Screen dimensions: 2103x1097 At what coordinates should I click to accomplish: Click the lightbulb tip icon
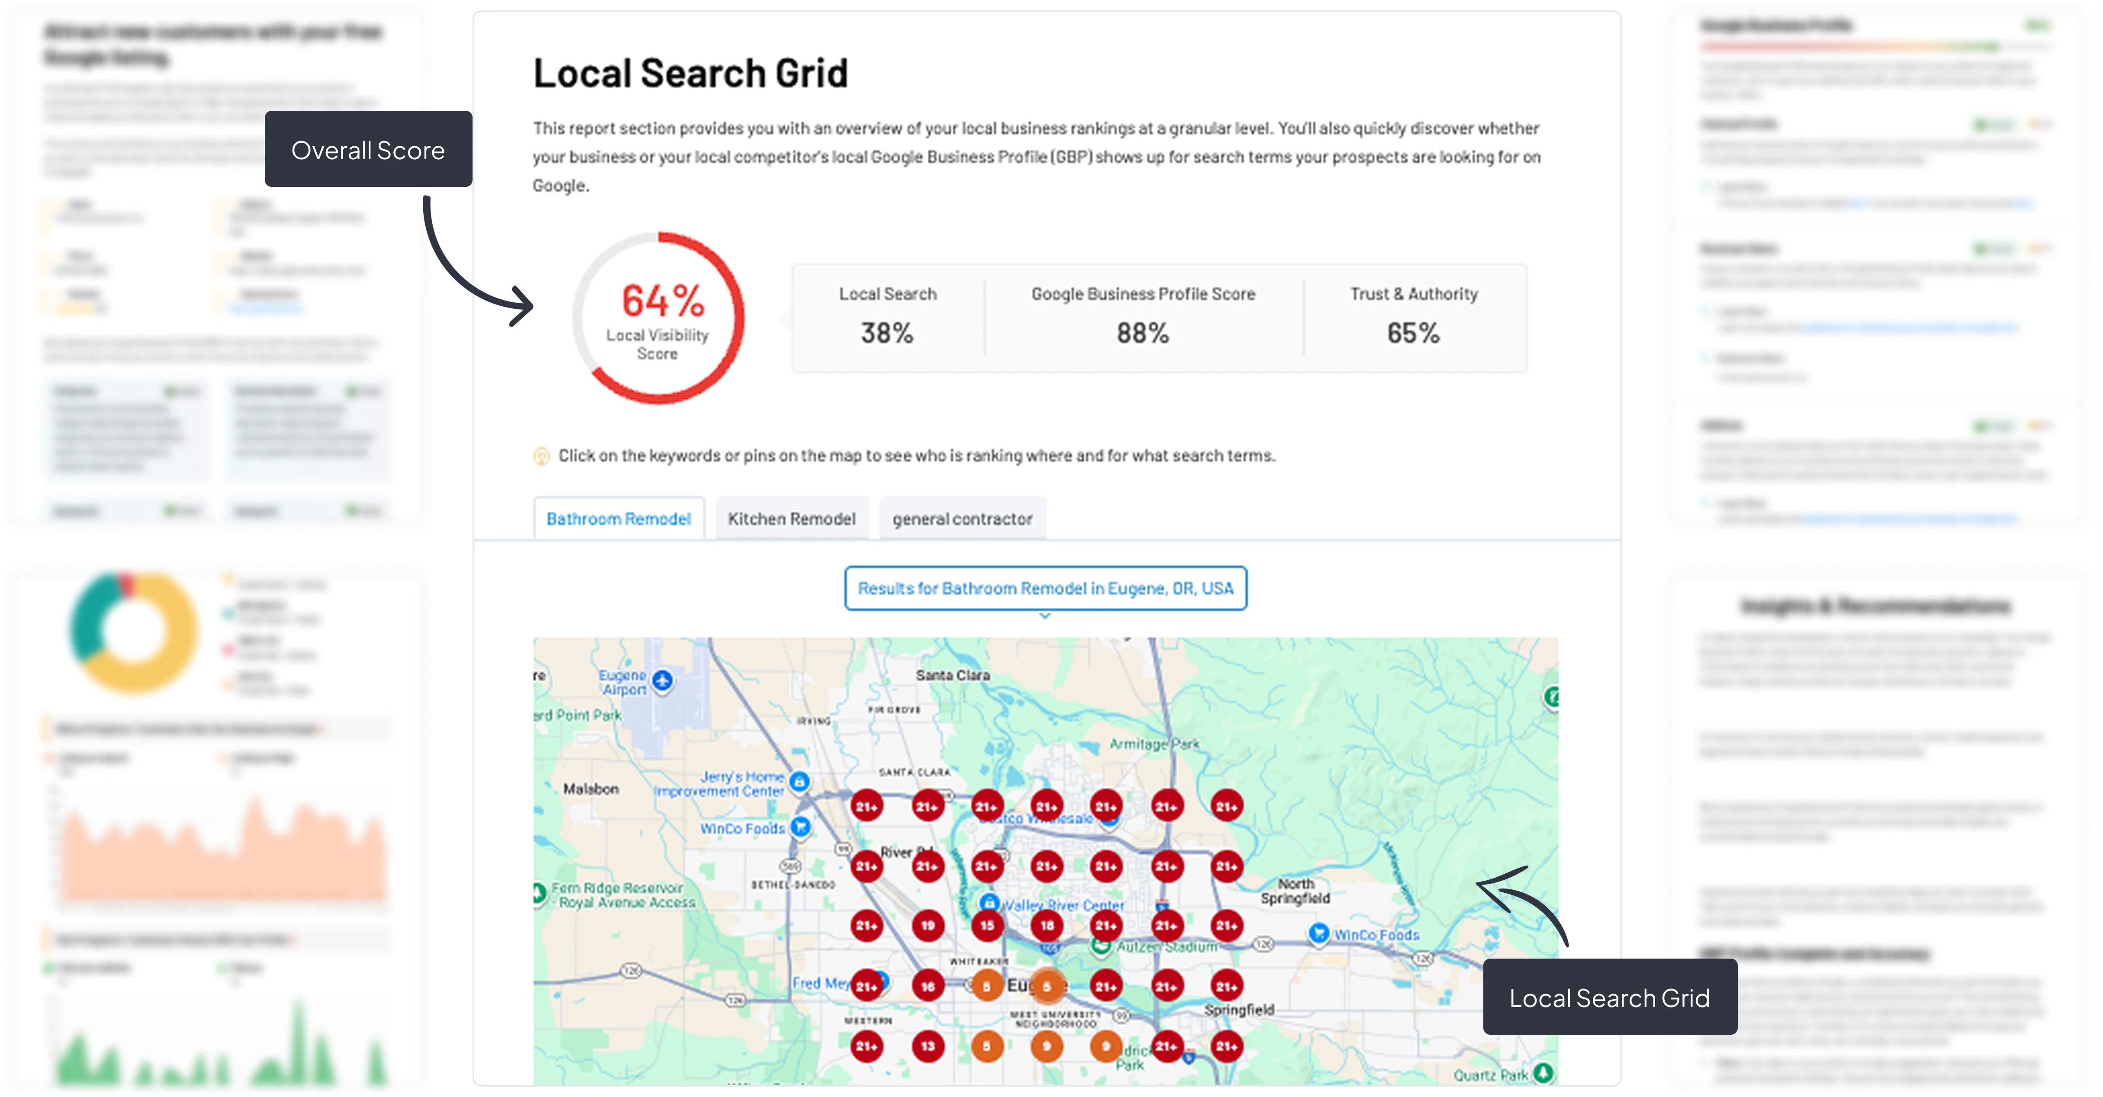(541, 456)
